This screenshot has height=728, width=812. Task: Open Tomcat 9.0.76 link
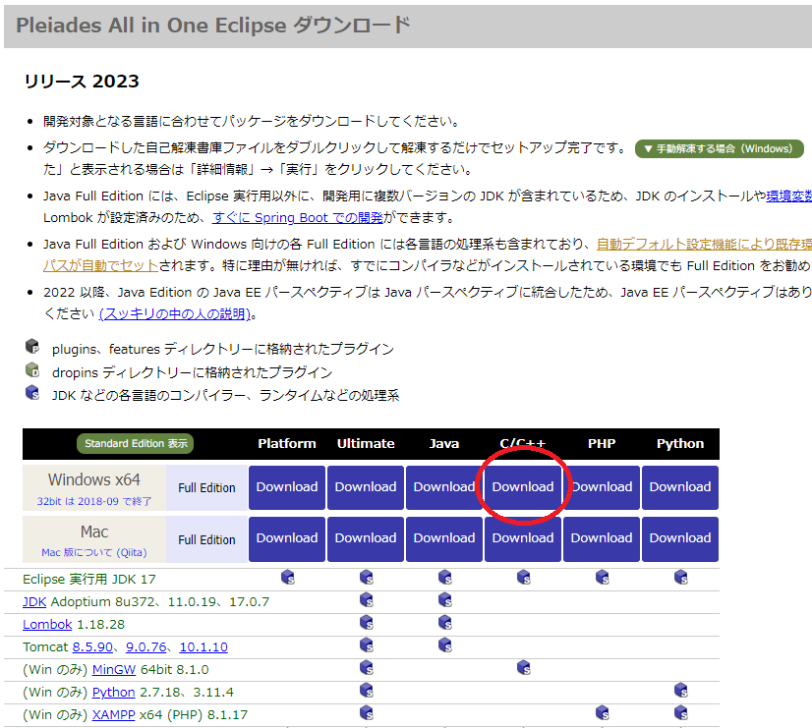[146, 647]
